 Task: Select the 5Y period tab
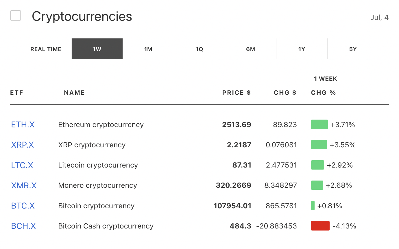tap(353, 49)
